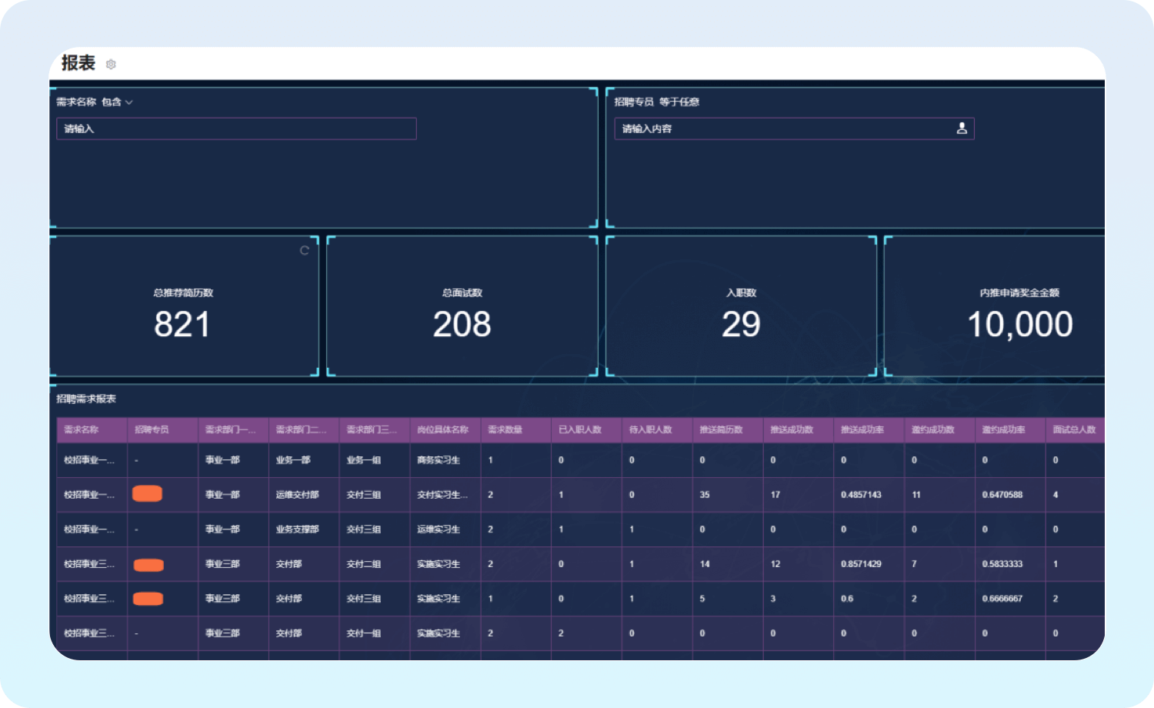1154x708 pixels.
Task: Click the 面试总人数 column header
Action: coord(1074,429)
